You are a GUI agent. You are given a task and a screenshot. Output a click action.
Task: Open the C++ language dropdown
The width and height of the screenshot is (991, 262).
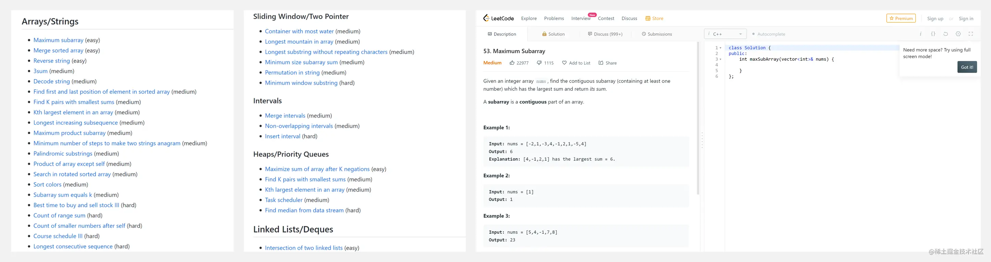725,34
